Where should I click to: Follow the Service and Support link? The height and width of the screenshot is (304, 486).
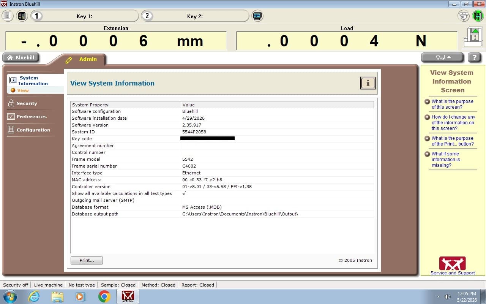coord(453,273)
